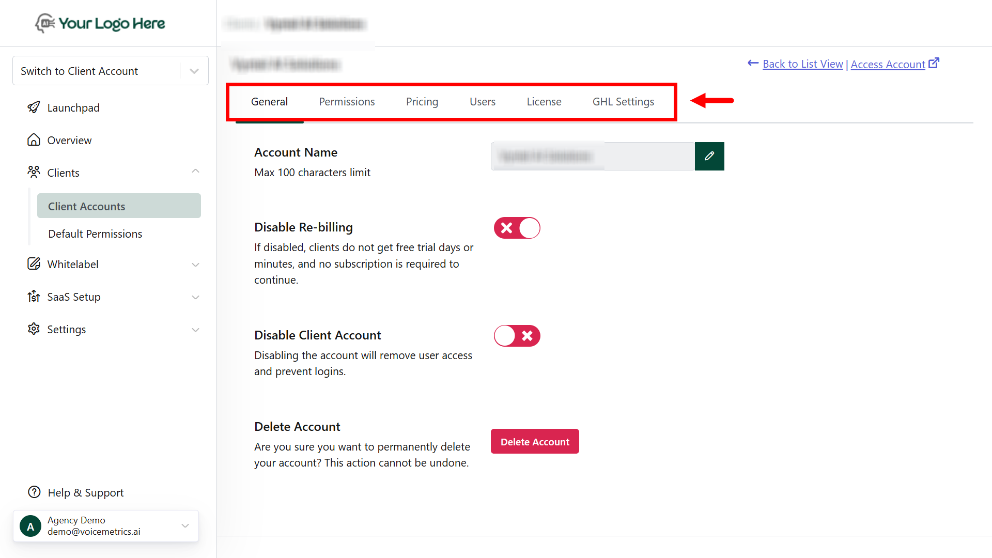Click the Launchpad rocket icon
This screenshot has width=992, height=558.
[34, 107]
